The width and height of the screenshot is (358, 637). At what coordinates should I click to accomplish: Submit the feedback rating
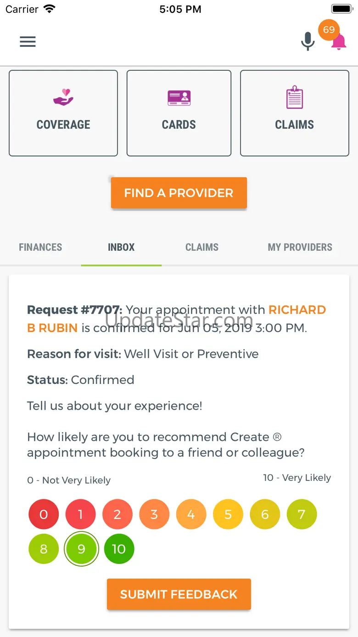pyautogui.click(x=179, y=594)
